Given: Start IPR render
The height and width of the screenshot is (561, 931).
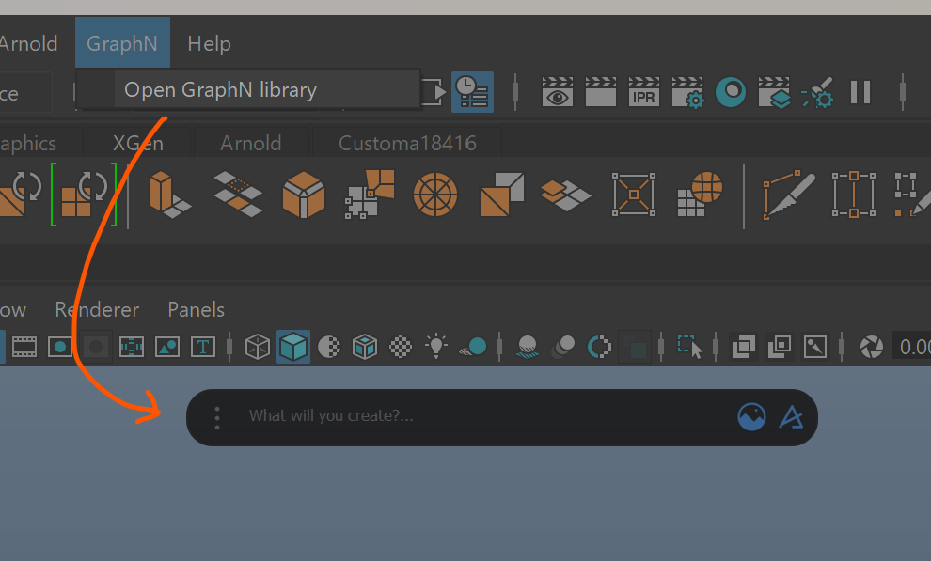Looking at the screenshot, I should pyautogui.click(x=643, y=92).
